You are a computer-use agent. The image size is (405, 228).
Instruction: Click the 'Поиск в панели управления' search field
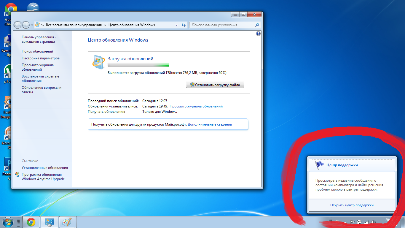222,25
